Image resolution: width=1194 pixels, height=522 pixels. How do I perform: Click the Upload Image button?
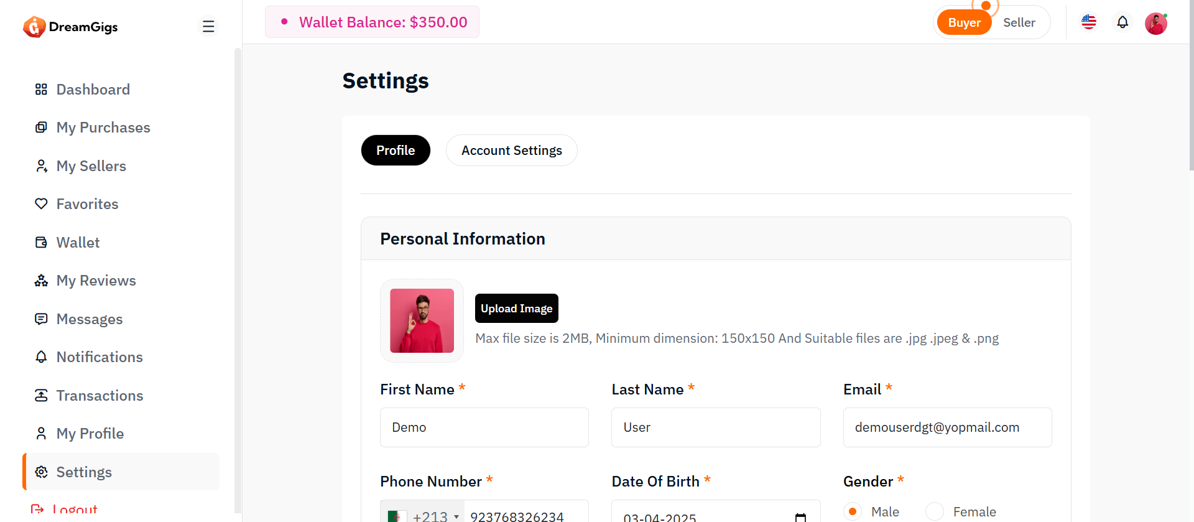click(x=516, y=309)
